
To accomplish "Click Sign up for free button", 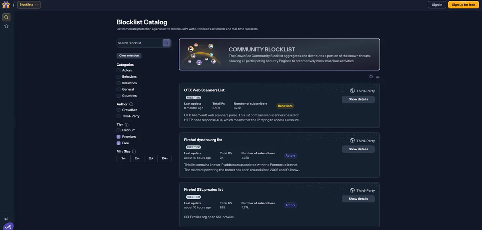I will click(464, 5).
